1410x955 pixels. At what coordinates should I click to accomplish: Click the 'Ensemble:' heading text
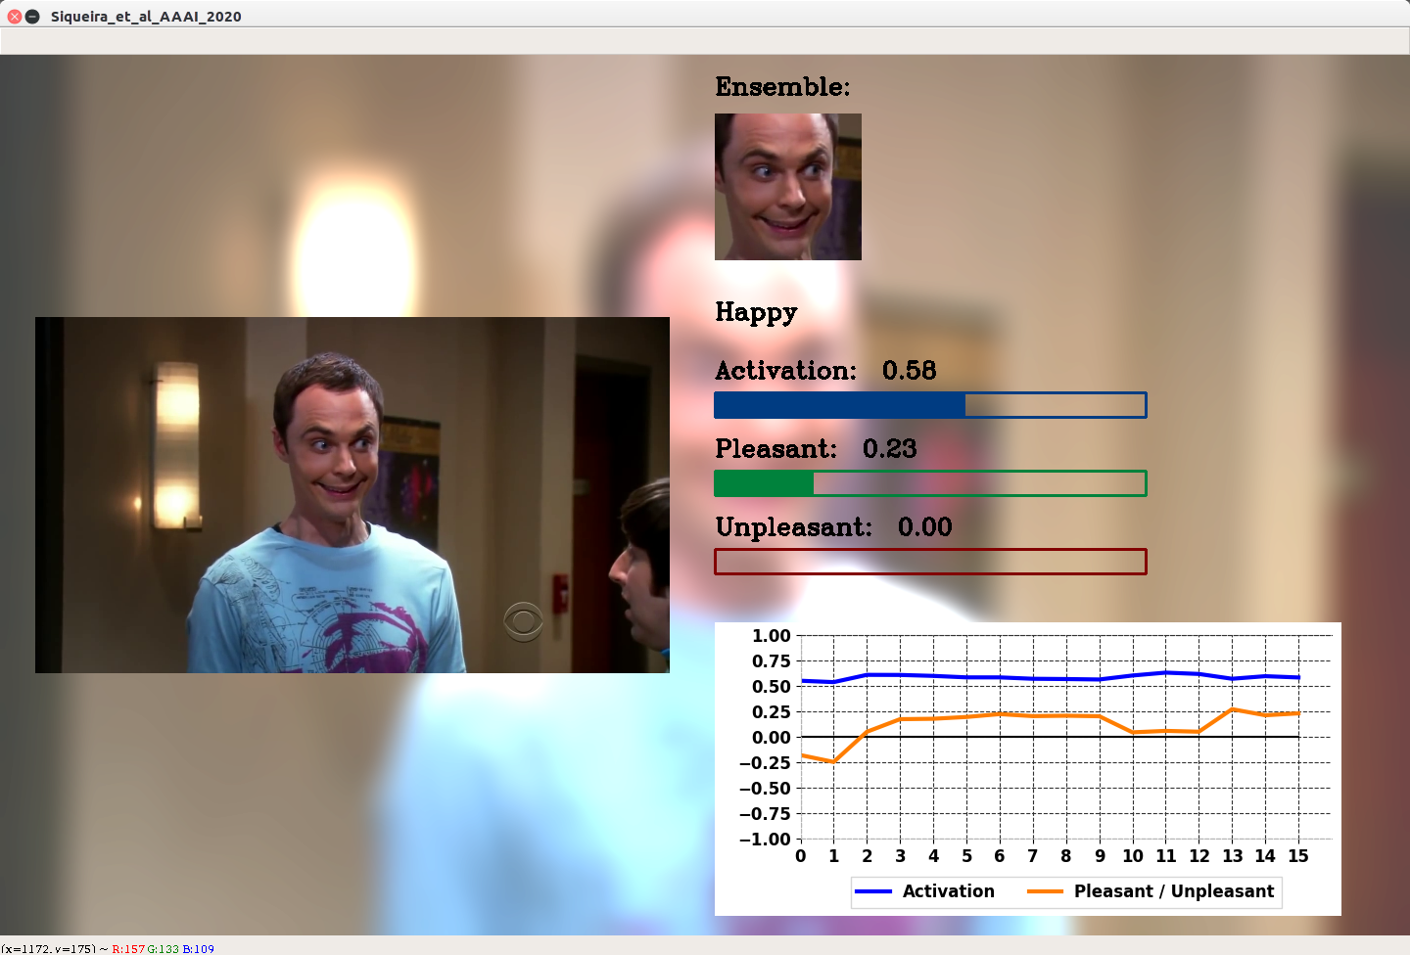click(782, 87)
